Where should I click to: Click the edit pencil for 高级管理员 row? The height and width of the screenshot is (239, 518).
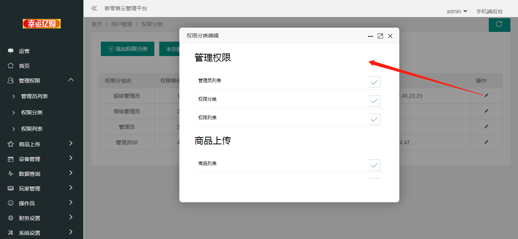pos(486,111)
